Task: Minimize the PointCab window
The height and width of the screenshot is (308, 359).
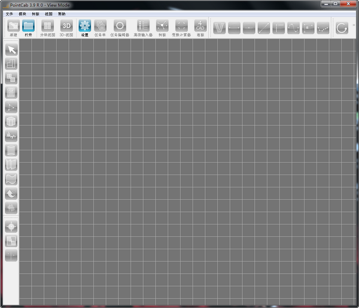Action: [326, 4]
